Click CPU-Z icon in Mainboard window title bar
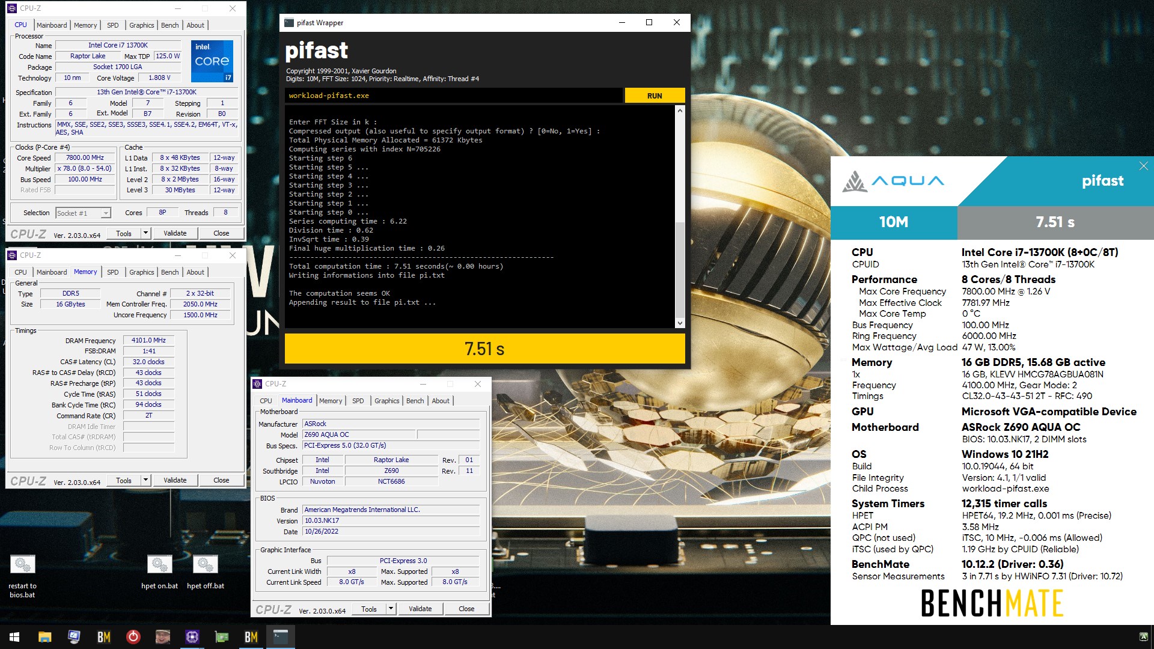The image size is (1154, 649). pyautogui.click(x=257, y=384)
